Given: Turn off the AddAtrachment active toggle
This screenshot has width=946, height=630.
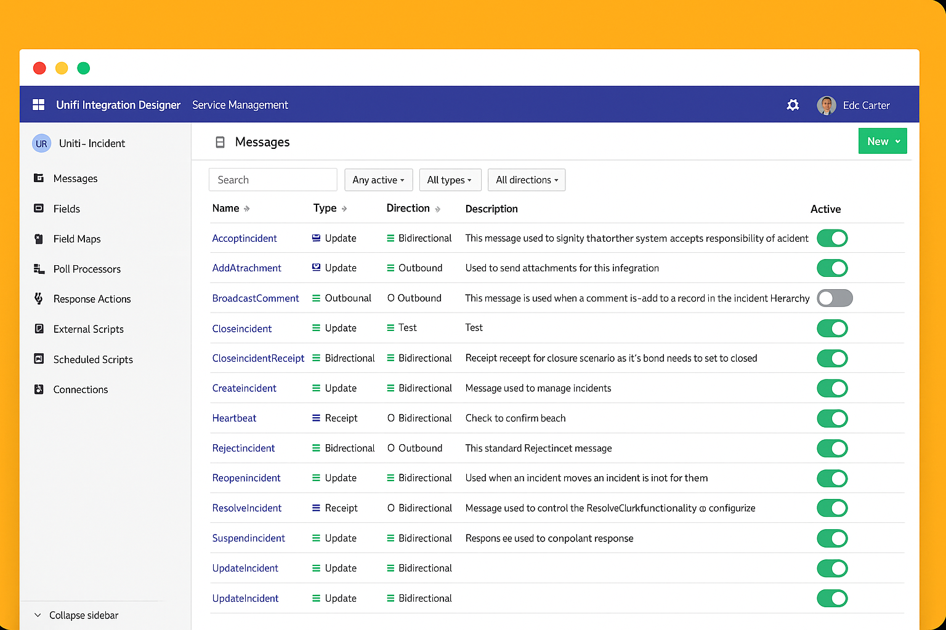Looking at the screenshot, I should click(x=832, y=268).
